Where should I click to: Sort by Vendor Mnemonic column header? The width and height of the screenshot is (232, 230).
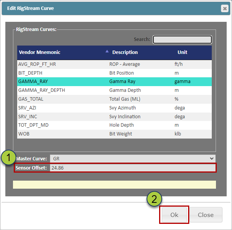point(40,52)
